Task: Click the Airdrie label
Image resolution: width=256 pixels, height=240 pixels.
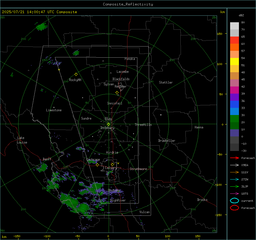Action: pyautogui.click(x=112, y=152)
